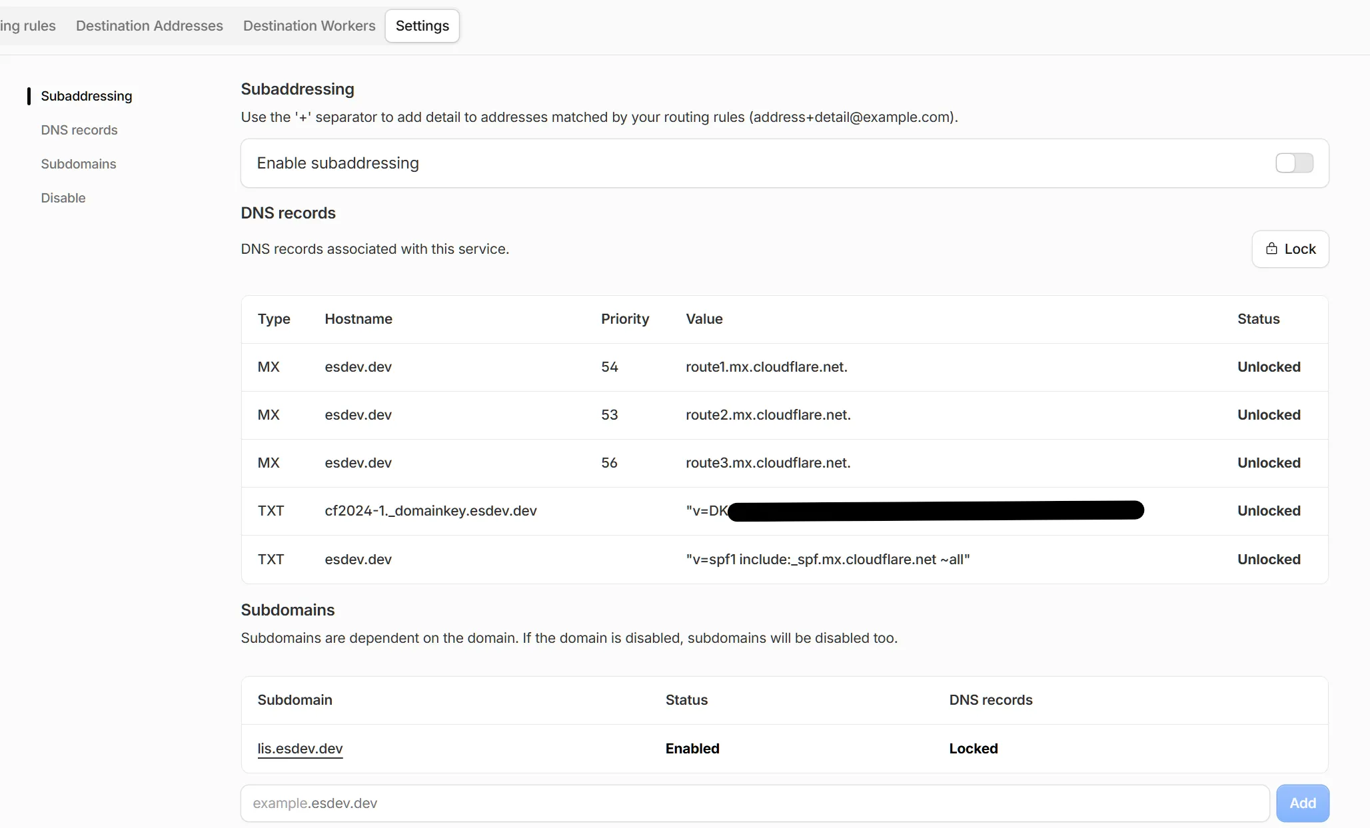Click the lock icon in Lock button

1271,248
